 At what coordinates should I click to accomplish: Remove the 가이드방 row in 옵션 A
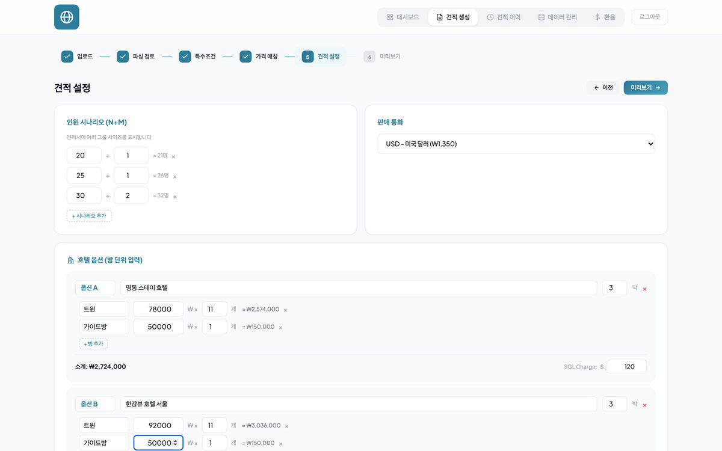280,328
